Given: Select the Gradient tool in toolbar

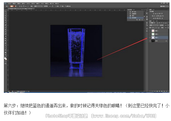Looking at the screenshot, I should pyautogui.click(x=5, y=36).
